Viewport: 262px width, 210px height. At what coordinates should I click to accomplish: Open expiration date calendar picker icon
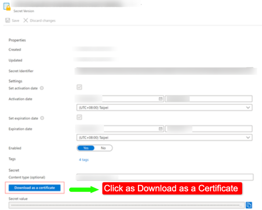point(160,129)
